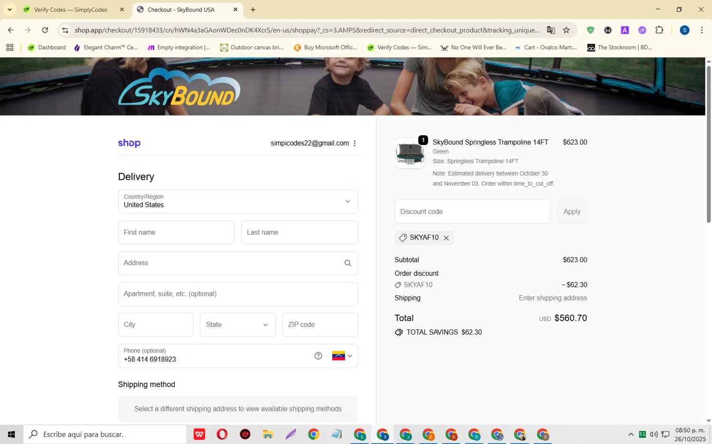
Task: Click the Apartment, suite, etc. field
Action: [238, 294]
